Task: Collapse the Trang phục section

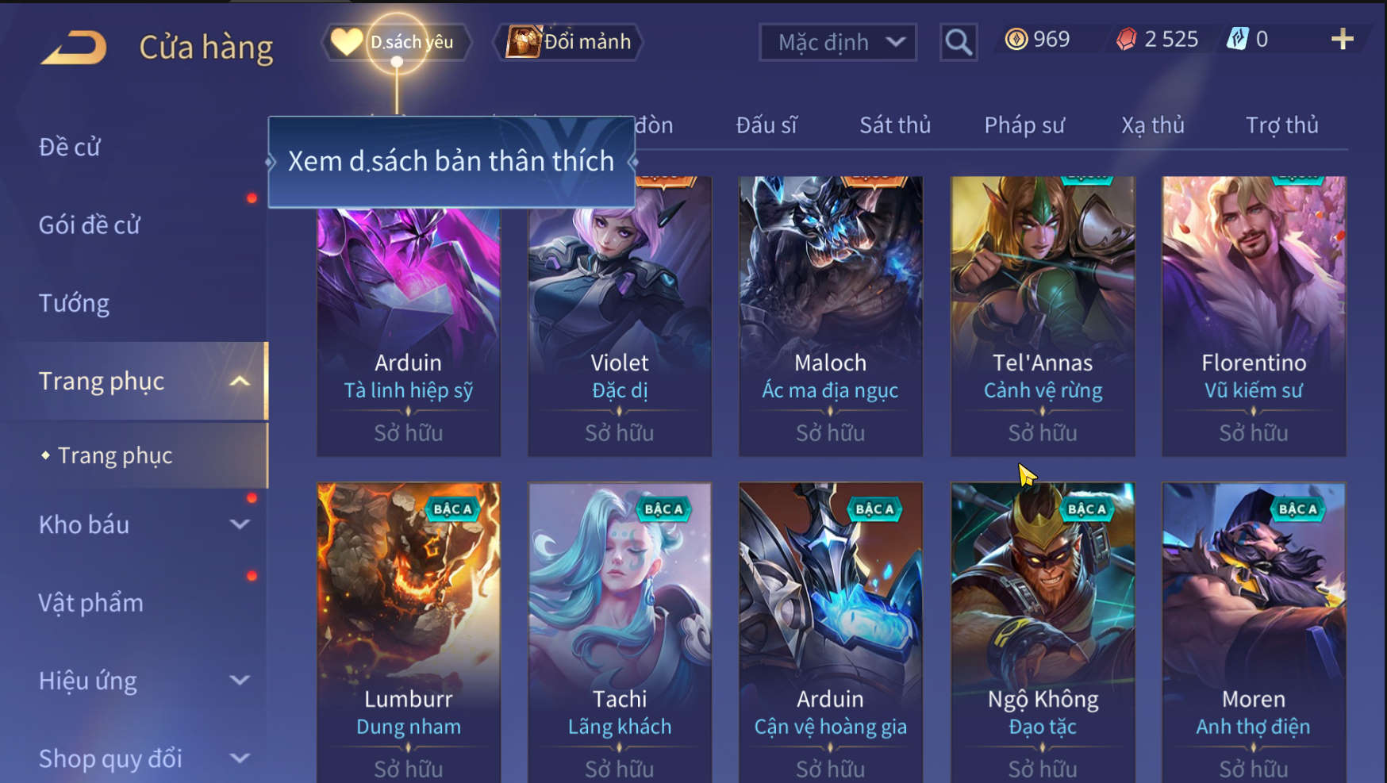Action: tap(240, 382)
